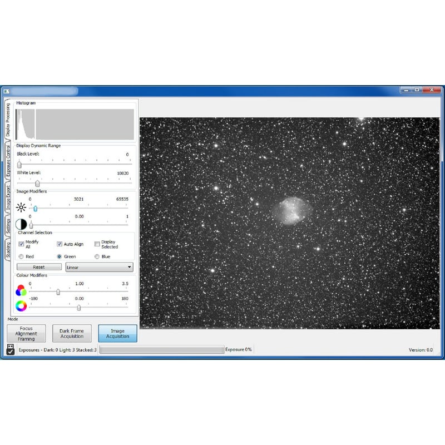Viewport: 445px width, 445px height.
Task: Click the colour saturation RGB circles icon
Action: tap(21, 290)
